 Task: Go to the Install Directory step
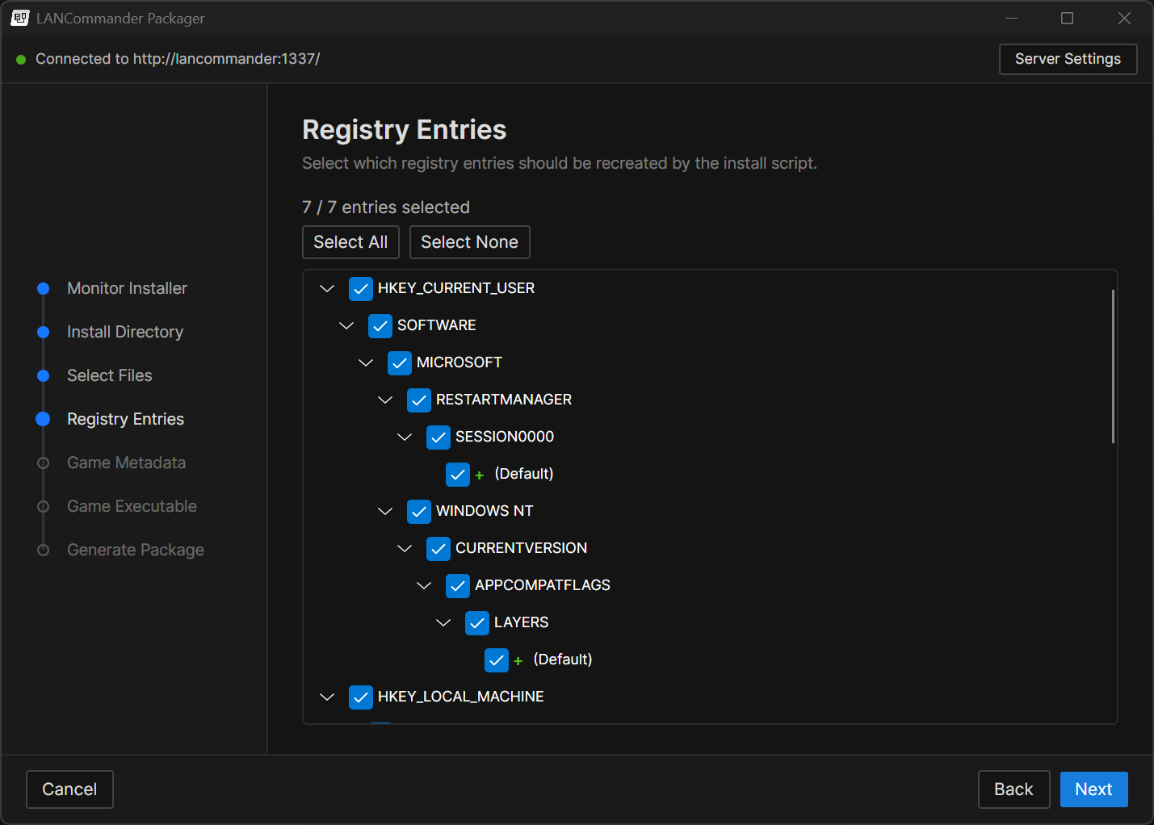125,333
